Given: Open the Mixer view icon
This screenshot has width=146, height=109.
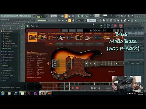Looking at the screenshot, I should 111,21.
